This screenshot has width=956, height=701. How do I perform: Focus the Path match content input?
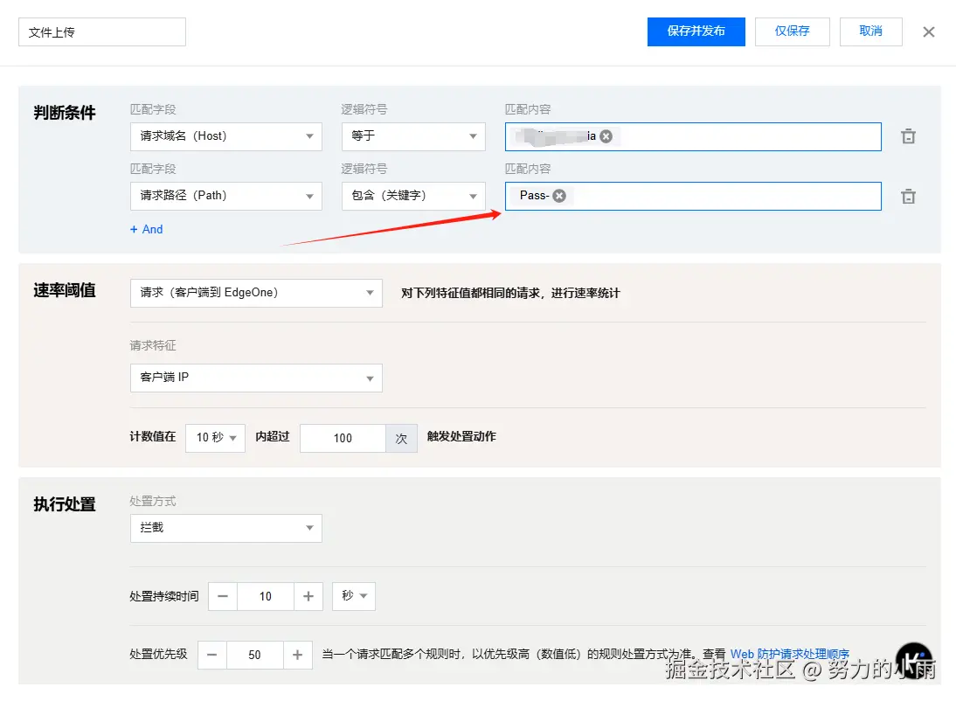693,196
